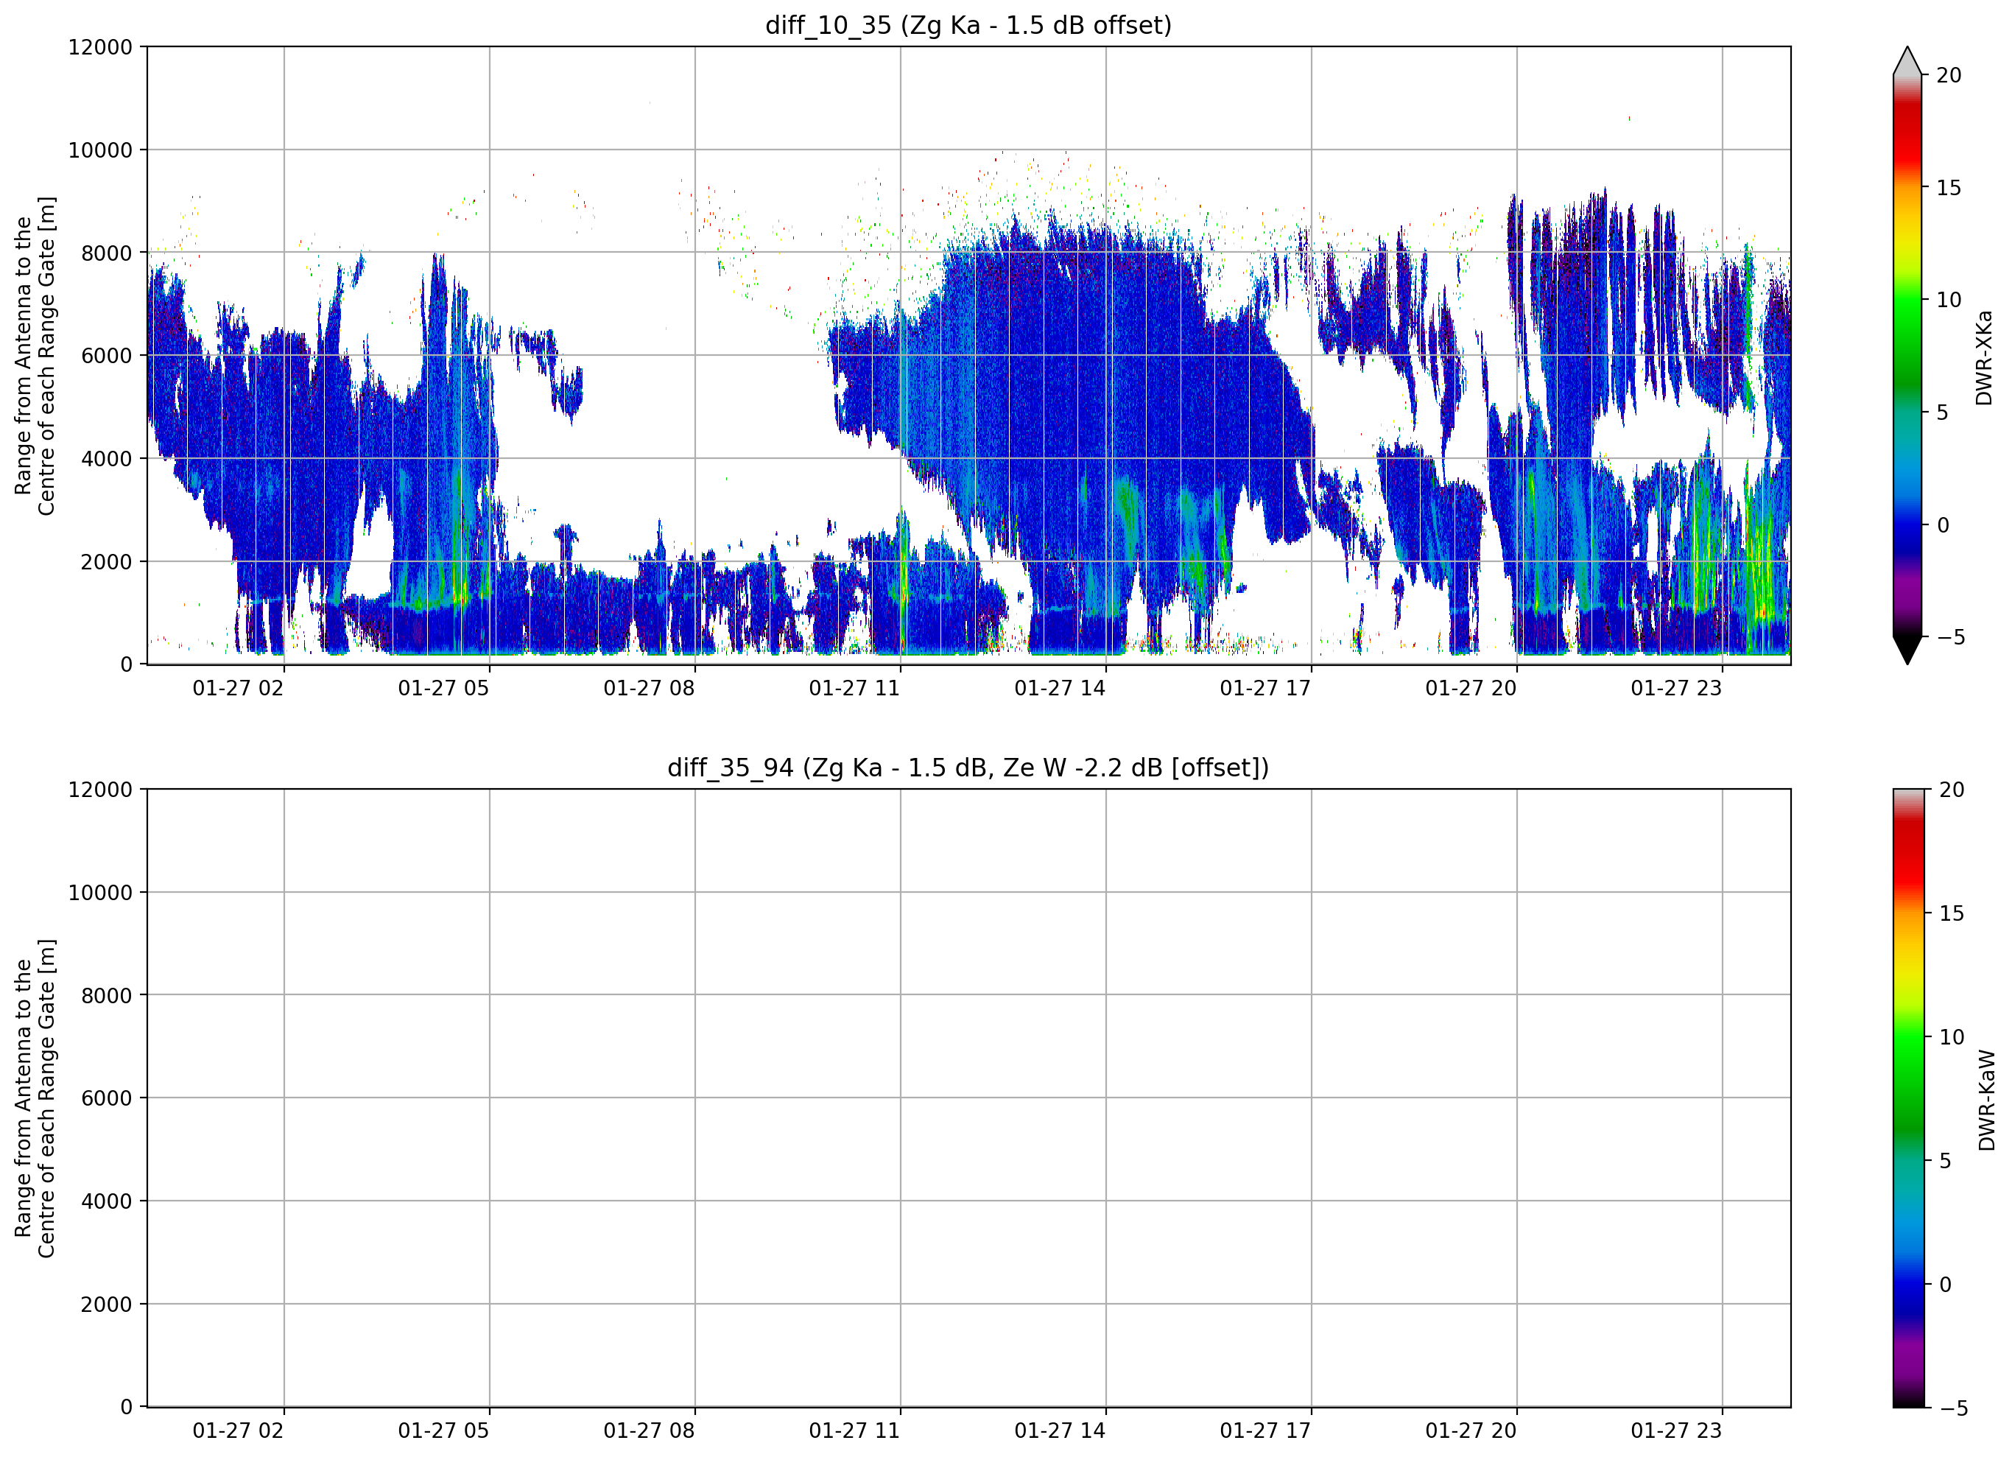This screenshot has width=2012, height=1457.
Task: Click the top plot y tick '6000'
Action: pyautogui.click(x=107, y=356)
